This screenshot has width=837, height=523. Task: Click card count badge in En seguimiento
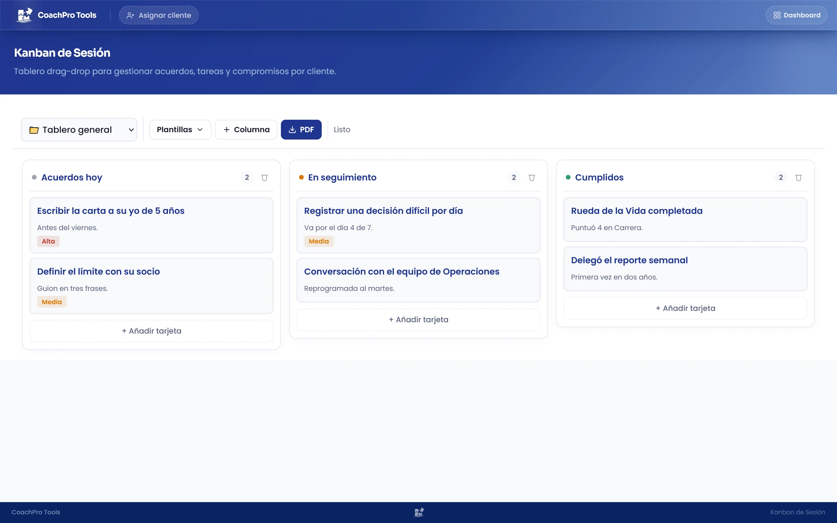514,178
